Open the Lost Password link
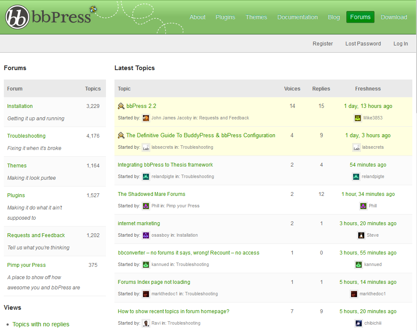Viewport: 417px width, 331px height. [x=363, y=44]
